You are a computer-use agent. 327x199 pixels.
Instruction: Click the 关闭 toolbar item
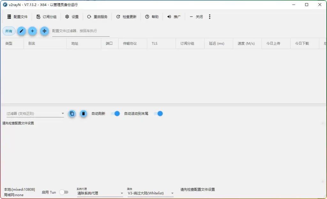(x=196, y=17)
